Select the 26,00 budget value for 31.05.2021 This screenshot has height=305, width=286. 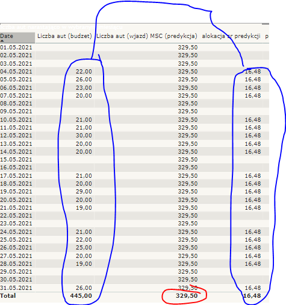(84, 288)
